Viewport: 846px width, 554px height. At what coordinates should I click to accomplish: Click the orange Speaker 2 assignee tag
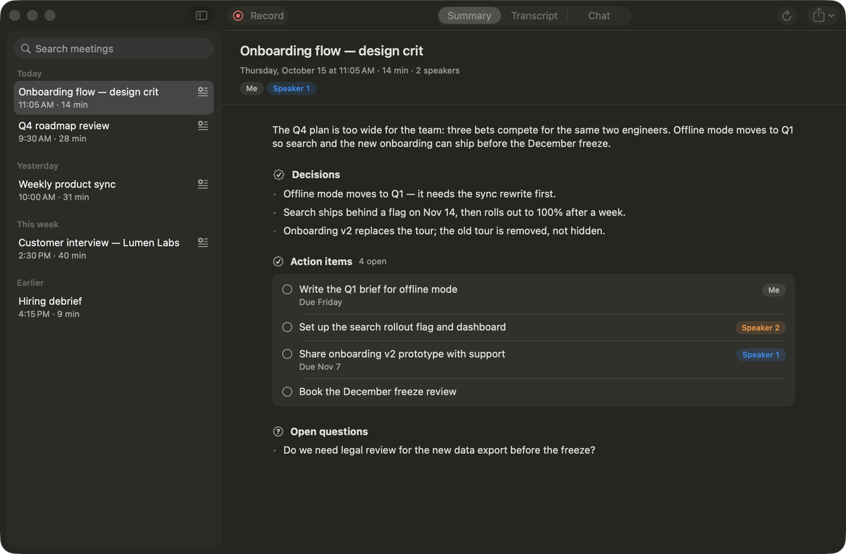point(761,327)
